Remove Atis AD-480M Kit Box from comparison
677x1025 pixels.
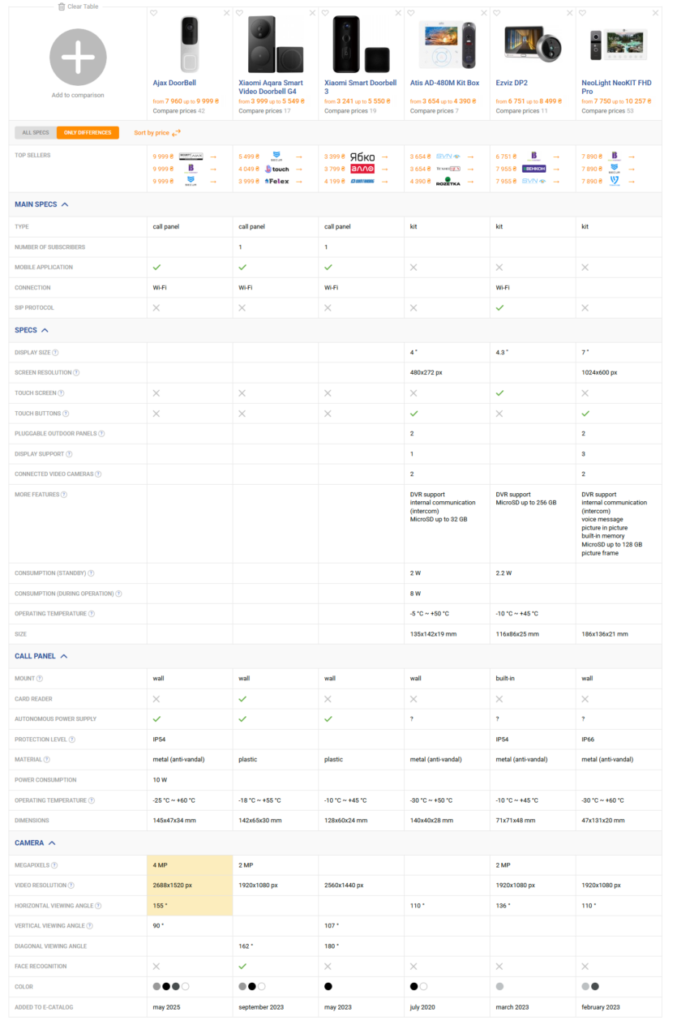pyautogui.click(x=484, y=13)
